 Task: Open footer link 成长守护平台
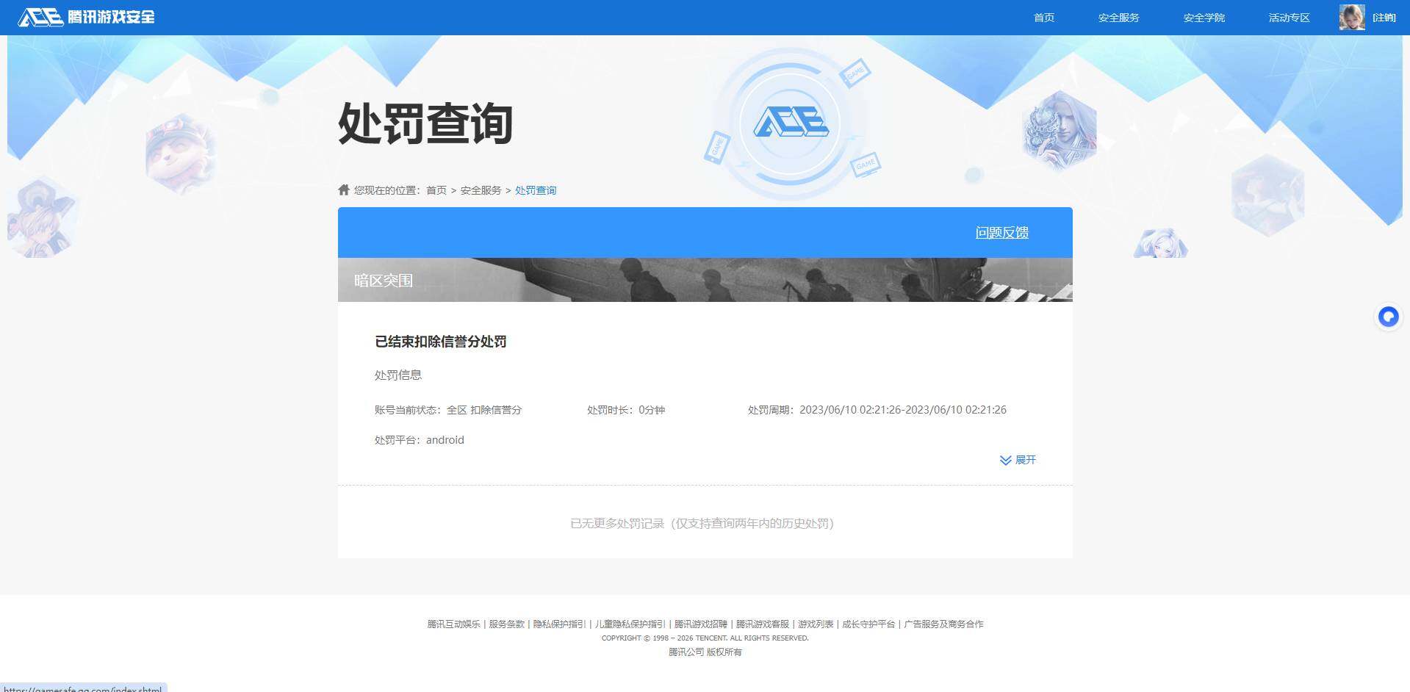click(x=868, y=624)
